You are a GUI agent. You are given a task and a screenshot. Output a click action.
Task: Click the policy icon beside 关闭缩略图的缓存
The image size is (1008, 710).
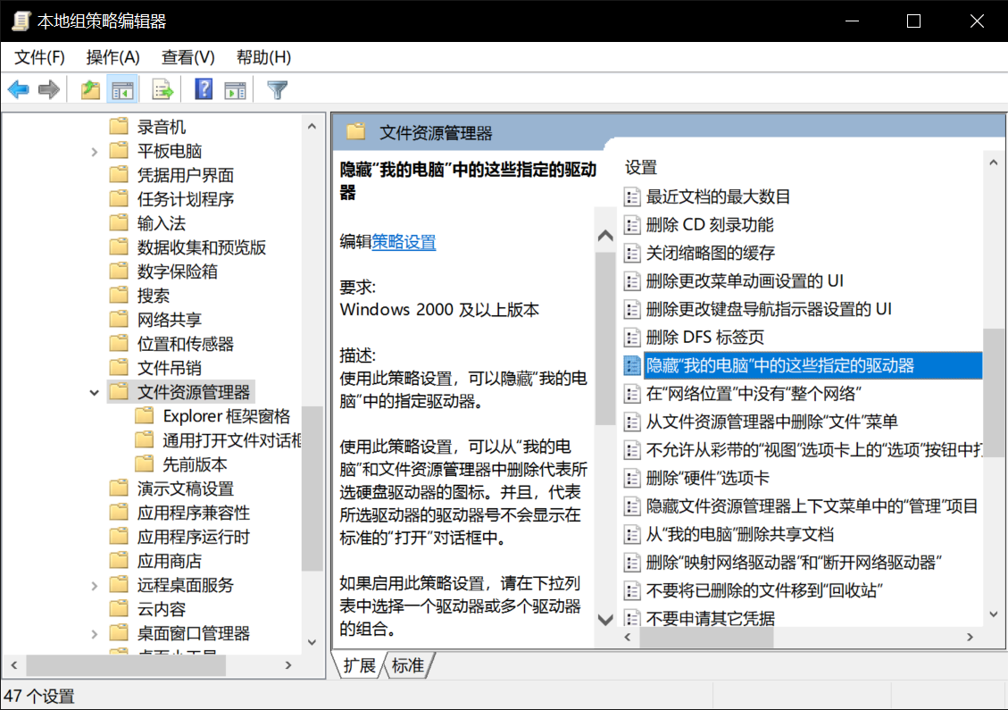pos(633,254)
